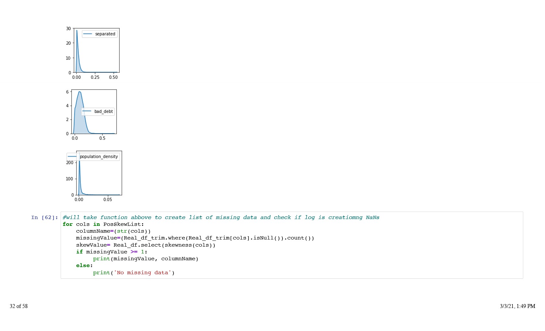Click the print(missingValue, columnName) statement
Screen dimensions: 545x331
tap(145, 259)
